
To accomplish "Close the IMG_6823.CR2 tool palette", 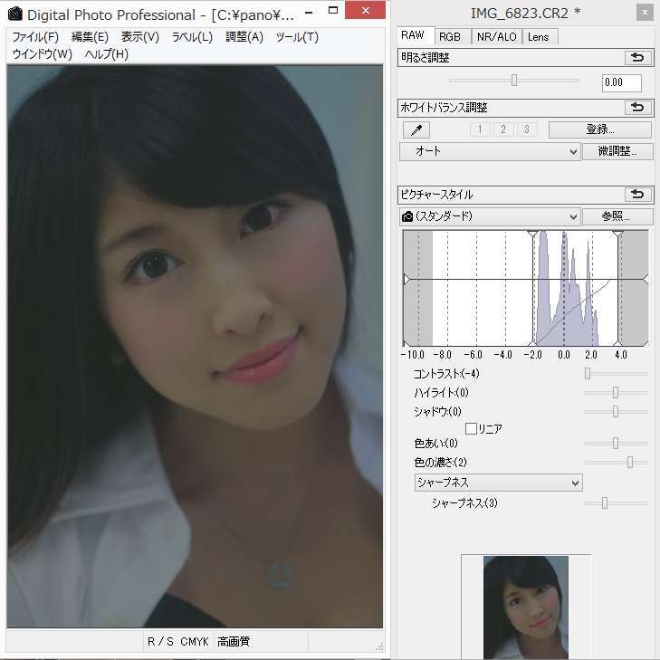I will pyautogui.click(x=645, y=13).
